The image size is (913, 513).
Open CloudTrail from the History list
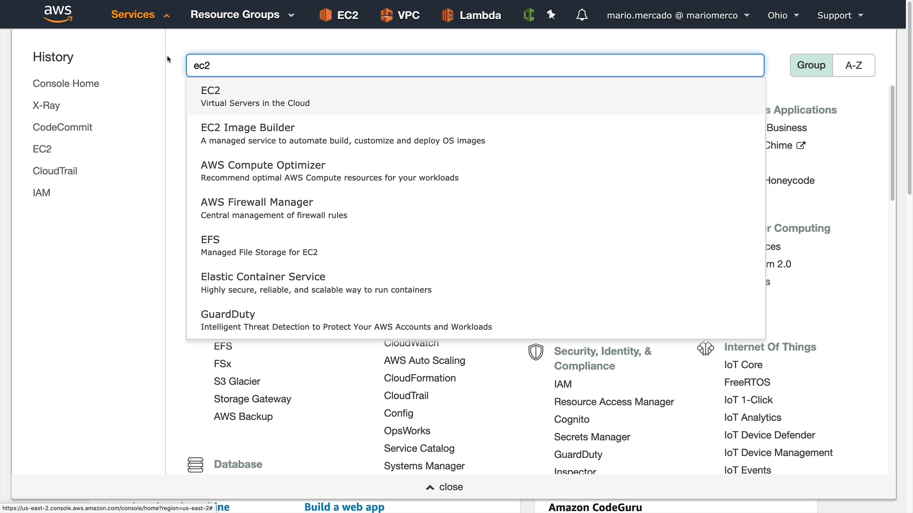coord(55,171)
